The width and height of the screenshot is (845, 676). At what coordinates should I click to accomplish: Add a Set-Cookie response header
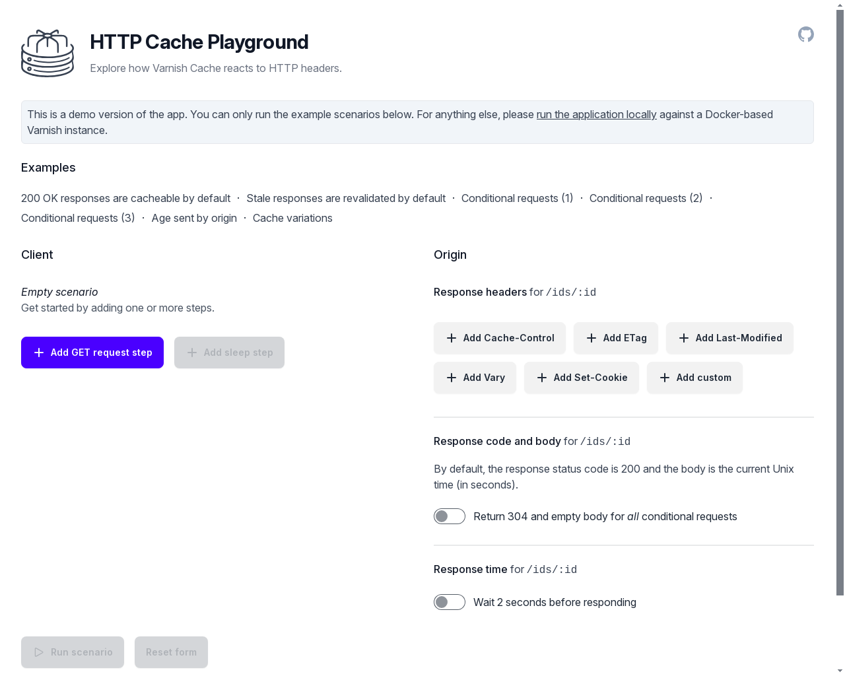pos(582,378)
